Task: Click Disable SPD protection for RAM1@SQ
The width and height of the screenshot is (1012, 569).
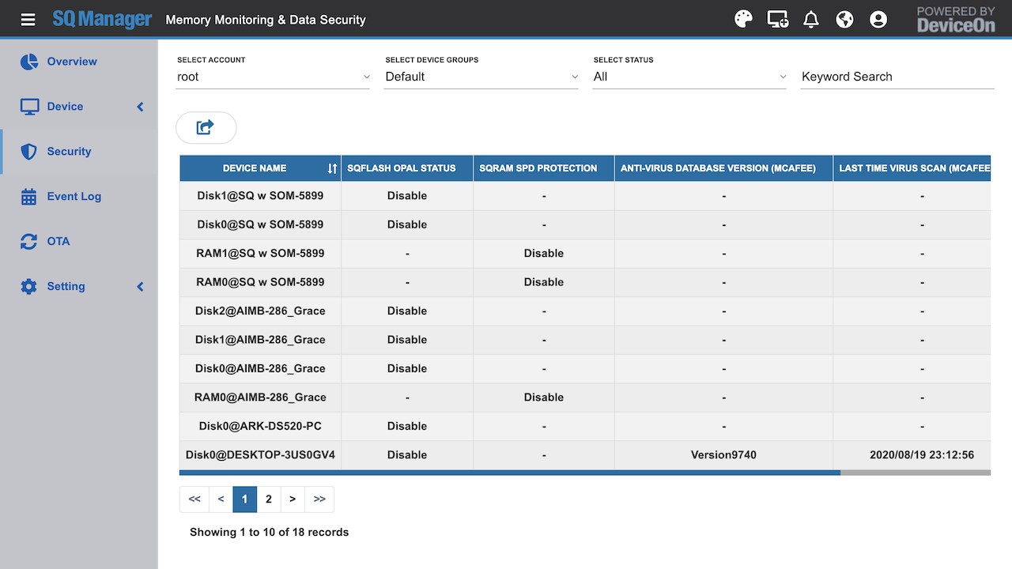Action: [x=544, y=254]
